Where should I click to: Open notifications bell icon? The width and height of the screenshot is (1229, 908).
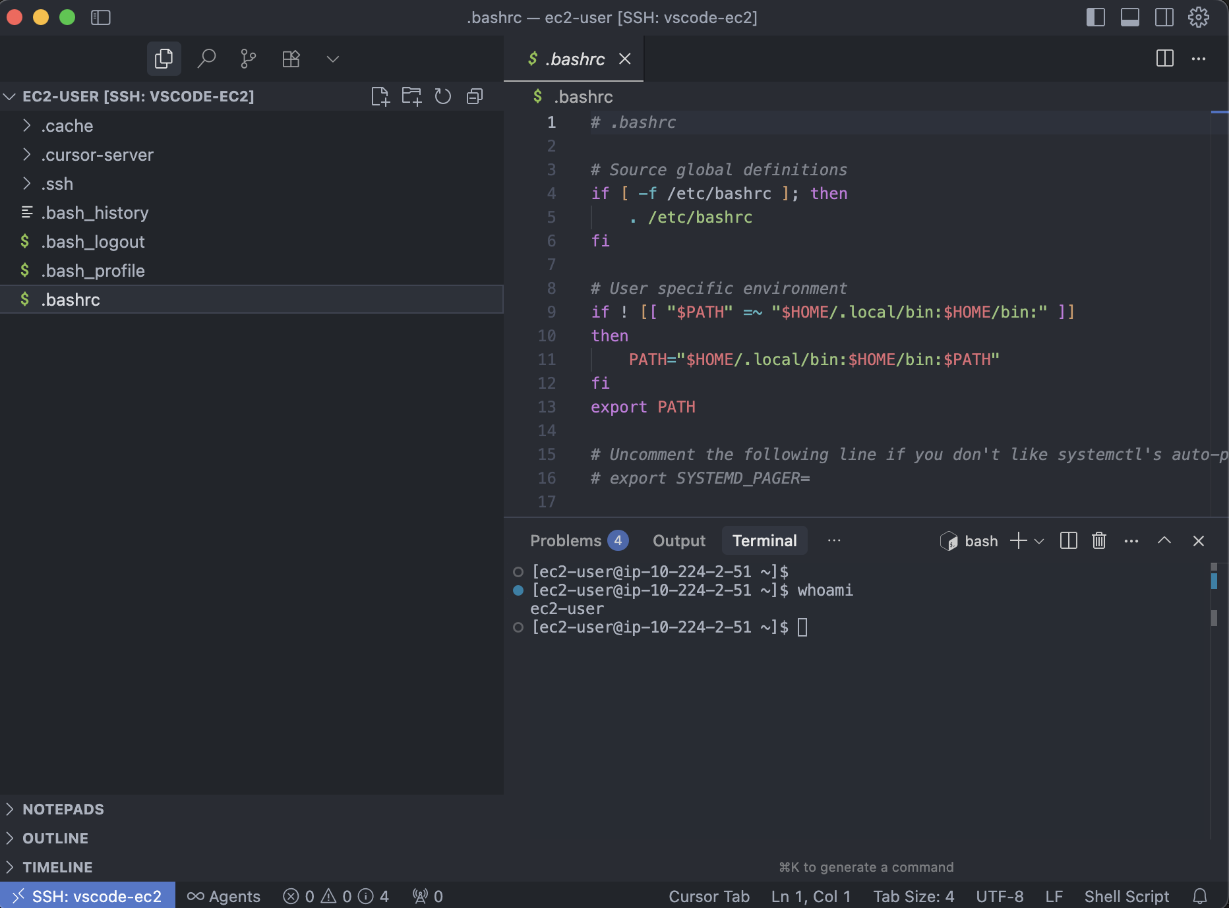pos(1200,896)
